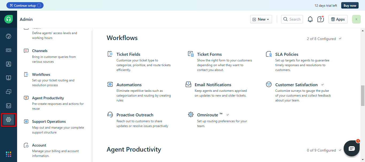The height and width of the screenshot is (162, 365).
Task: Click the Proactive Outreach headset icon
Action: pyautogui.click(x=110, y=115)
